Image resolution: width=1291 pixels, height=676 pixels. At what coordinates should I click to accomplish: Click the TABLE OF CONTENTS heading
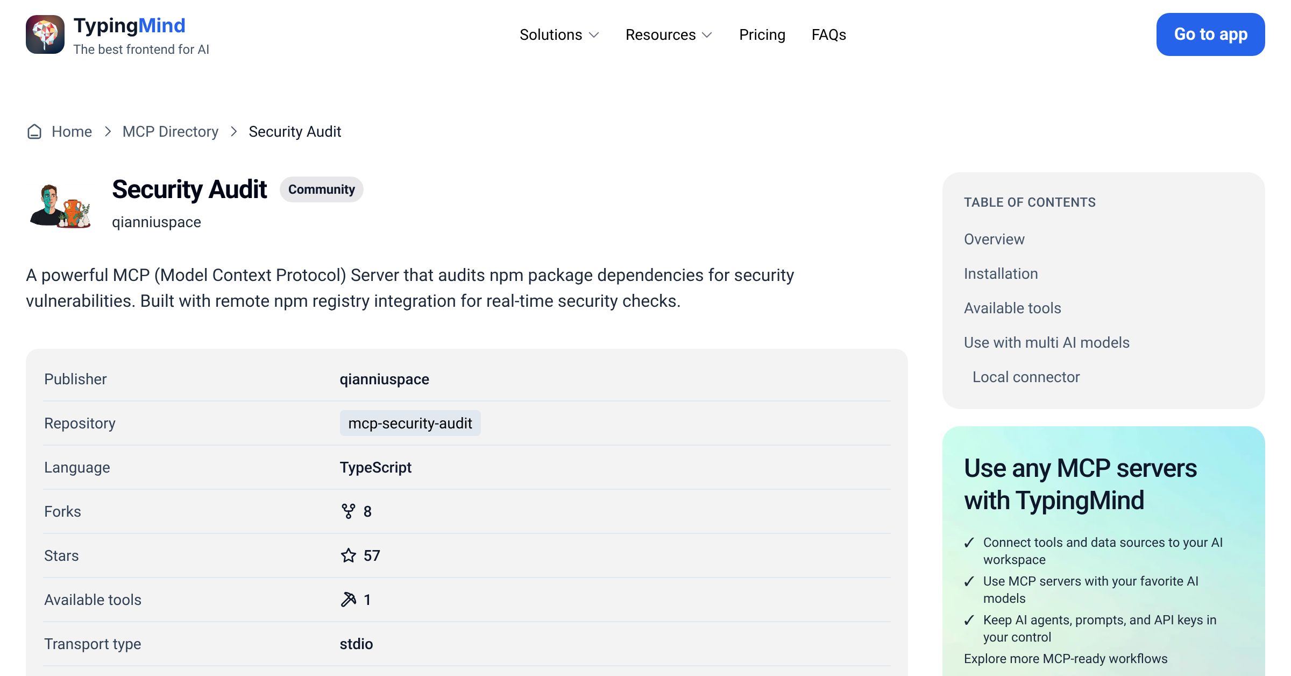[1030, 202]
